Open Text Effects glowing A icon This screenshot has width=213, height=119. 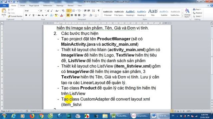pos(51,15)
